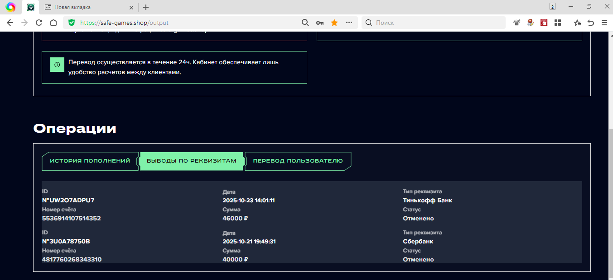Screen dimensions: 613x280
Task: Open the hamburger main browser menu
Action: [x=604, y=23]
